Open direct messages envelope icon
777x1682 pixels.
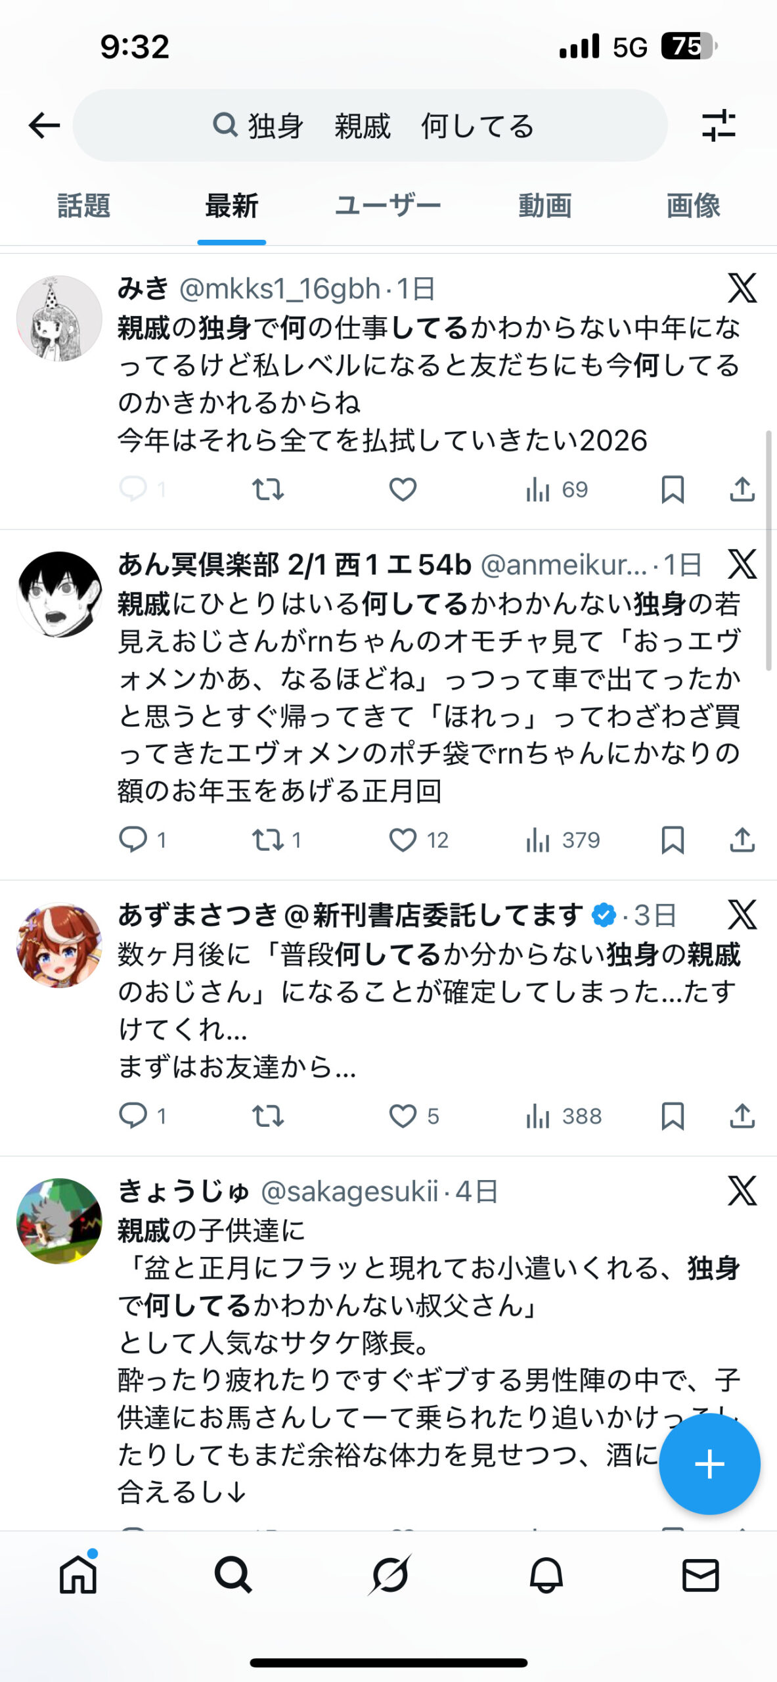[x=701, y=1574]
